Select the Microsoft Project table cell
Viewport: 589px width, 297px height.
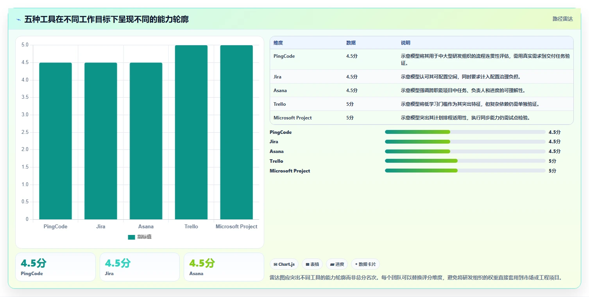tap(293, 118)
